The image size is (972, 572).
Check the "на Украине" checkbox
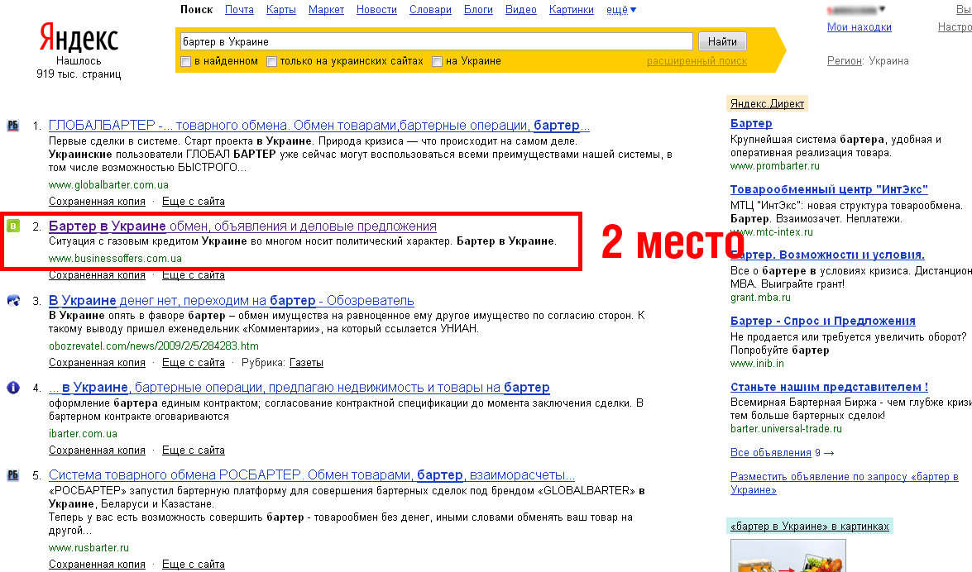pos(438,61)
